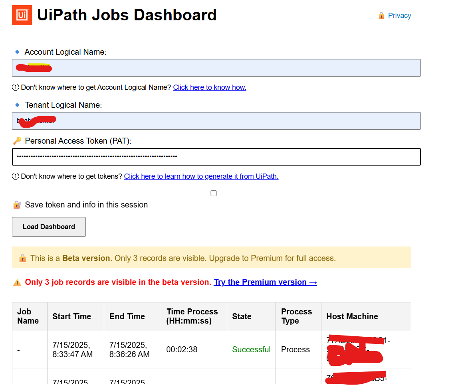Focus the Tenant Logical Name field
This screenshot has width=452, height=385.
(216, 121)
